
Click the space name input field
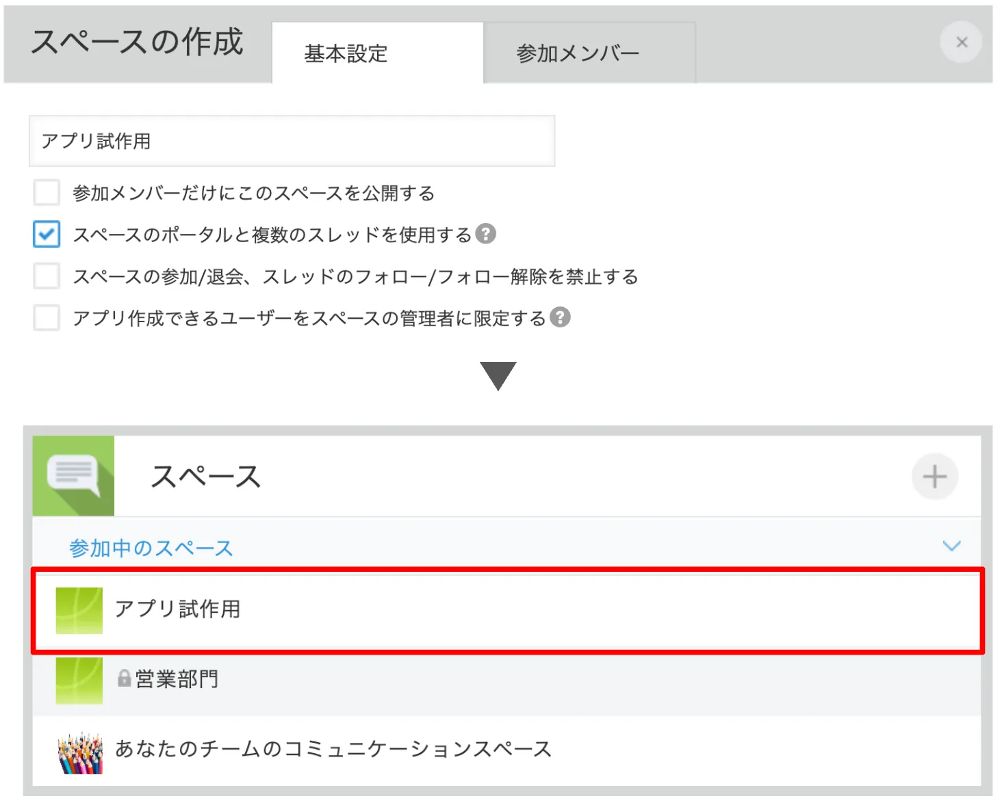292,141
